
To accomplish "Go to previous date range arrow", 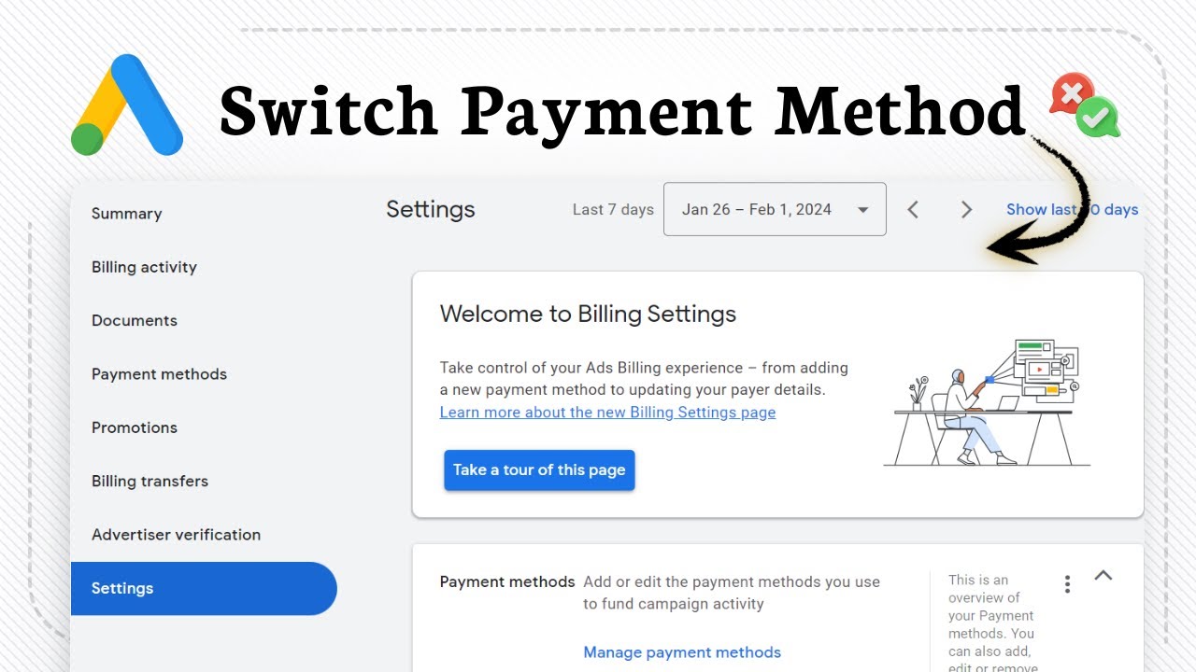I will click(x=913, y=210).
